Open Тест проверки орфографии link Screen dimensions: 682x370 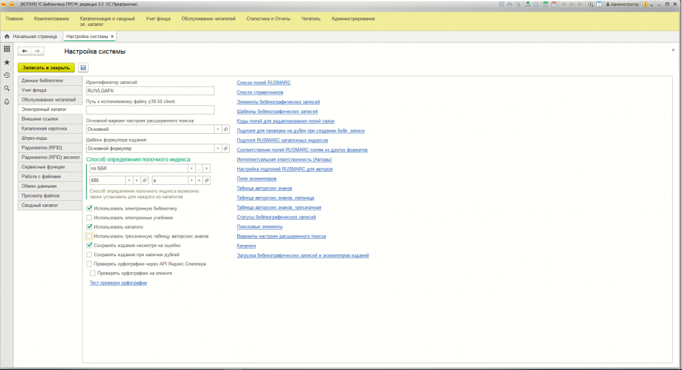pos(119,283)
